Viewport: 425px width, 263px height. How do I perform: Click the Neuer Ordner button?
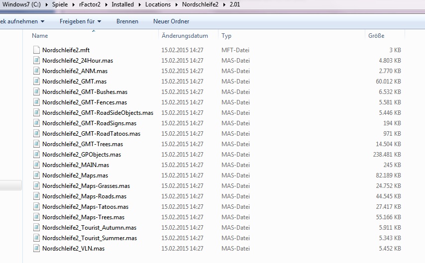(x=171, y=21)
